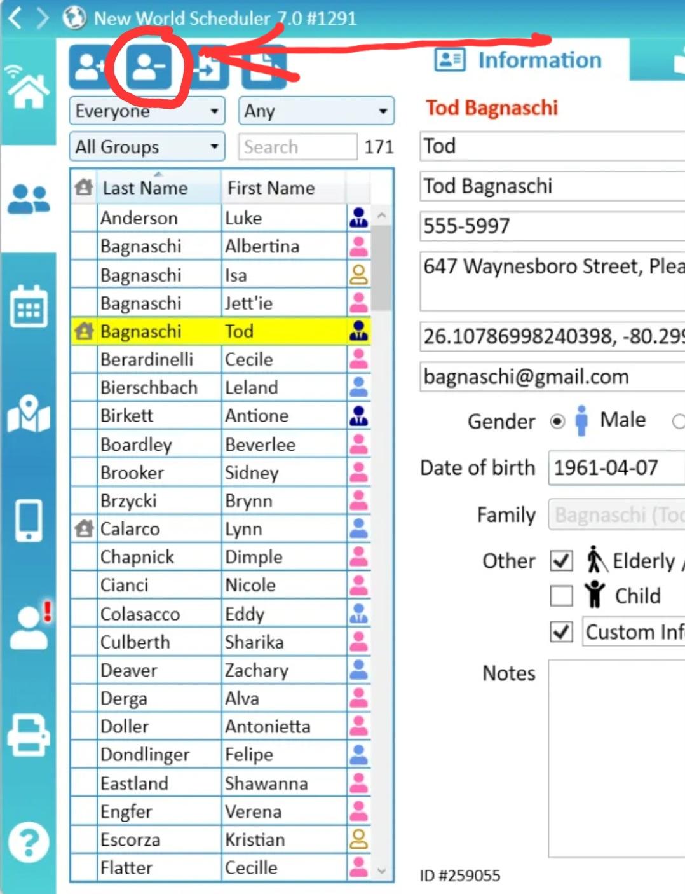The image size is (685, 894).
Task: Click the Remove Person icon circled in red
Action: tap(149, 67)
